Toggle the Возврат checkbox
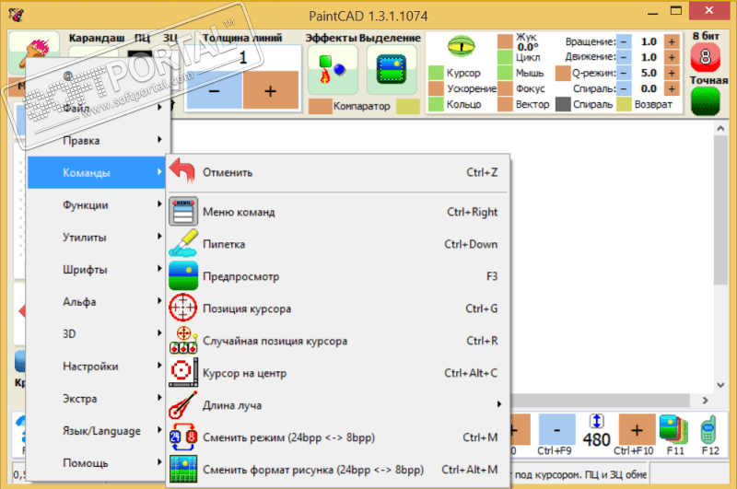 click(x=624, y=104)
